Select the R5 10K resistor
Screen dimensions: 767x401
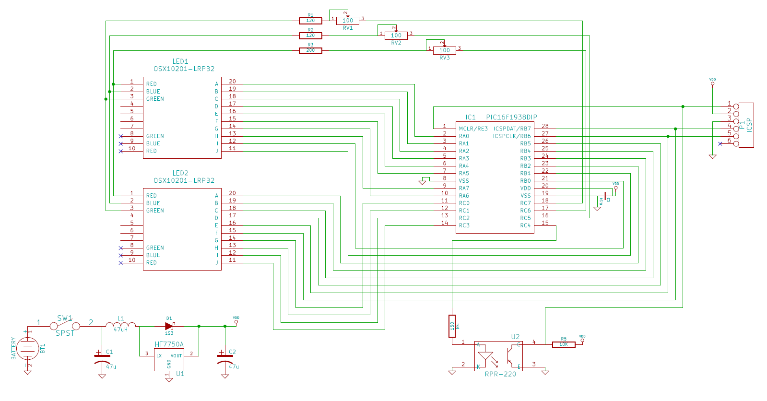click(564, 344)
